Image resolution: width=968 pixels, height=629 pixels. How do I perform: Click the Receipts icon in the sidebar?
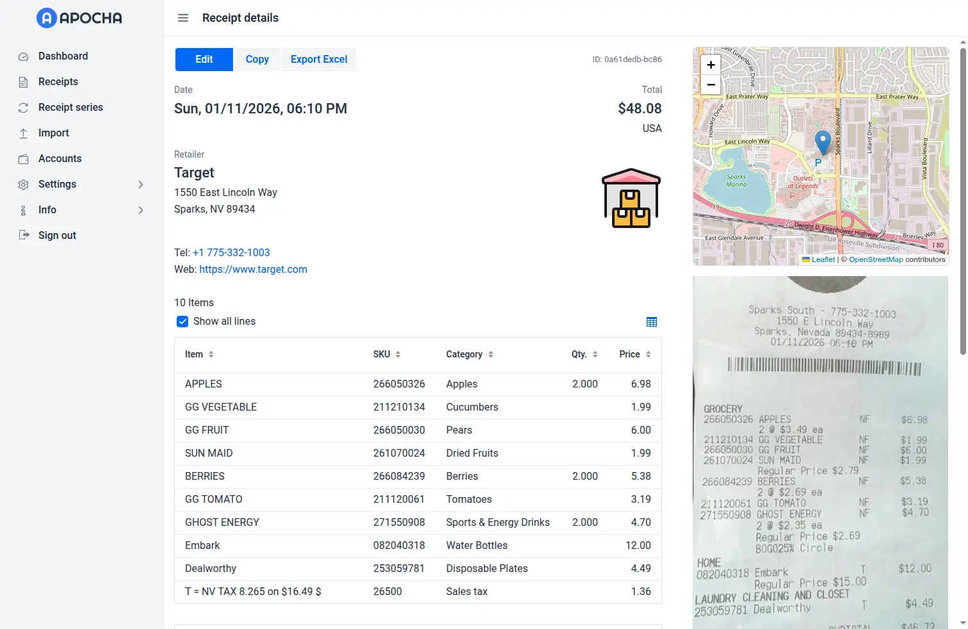23,81
